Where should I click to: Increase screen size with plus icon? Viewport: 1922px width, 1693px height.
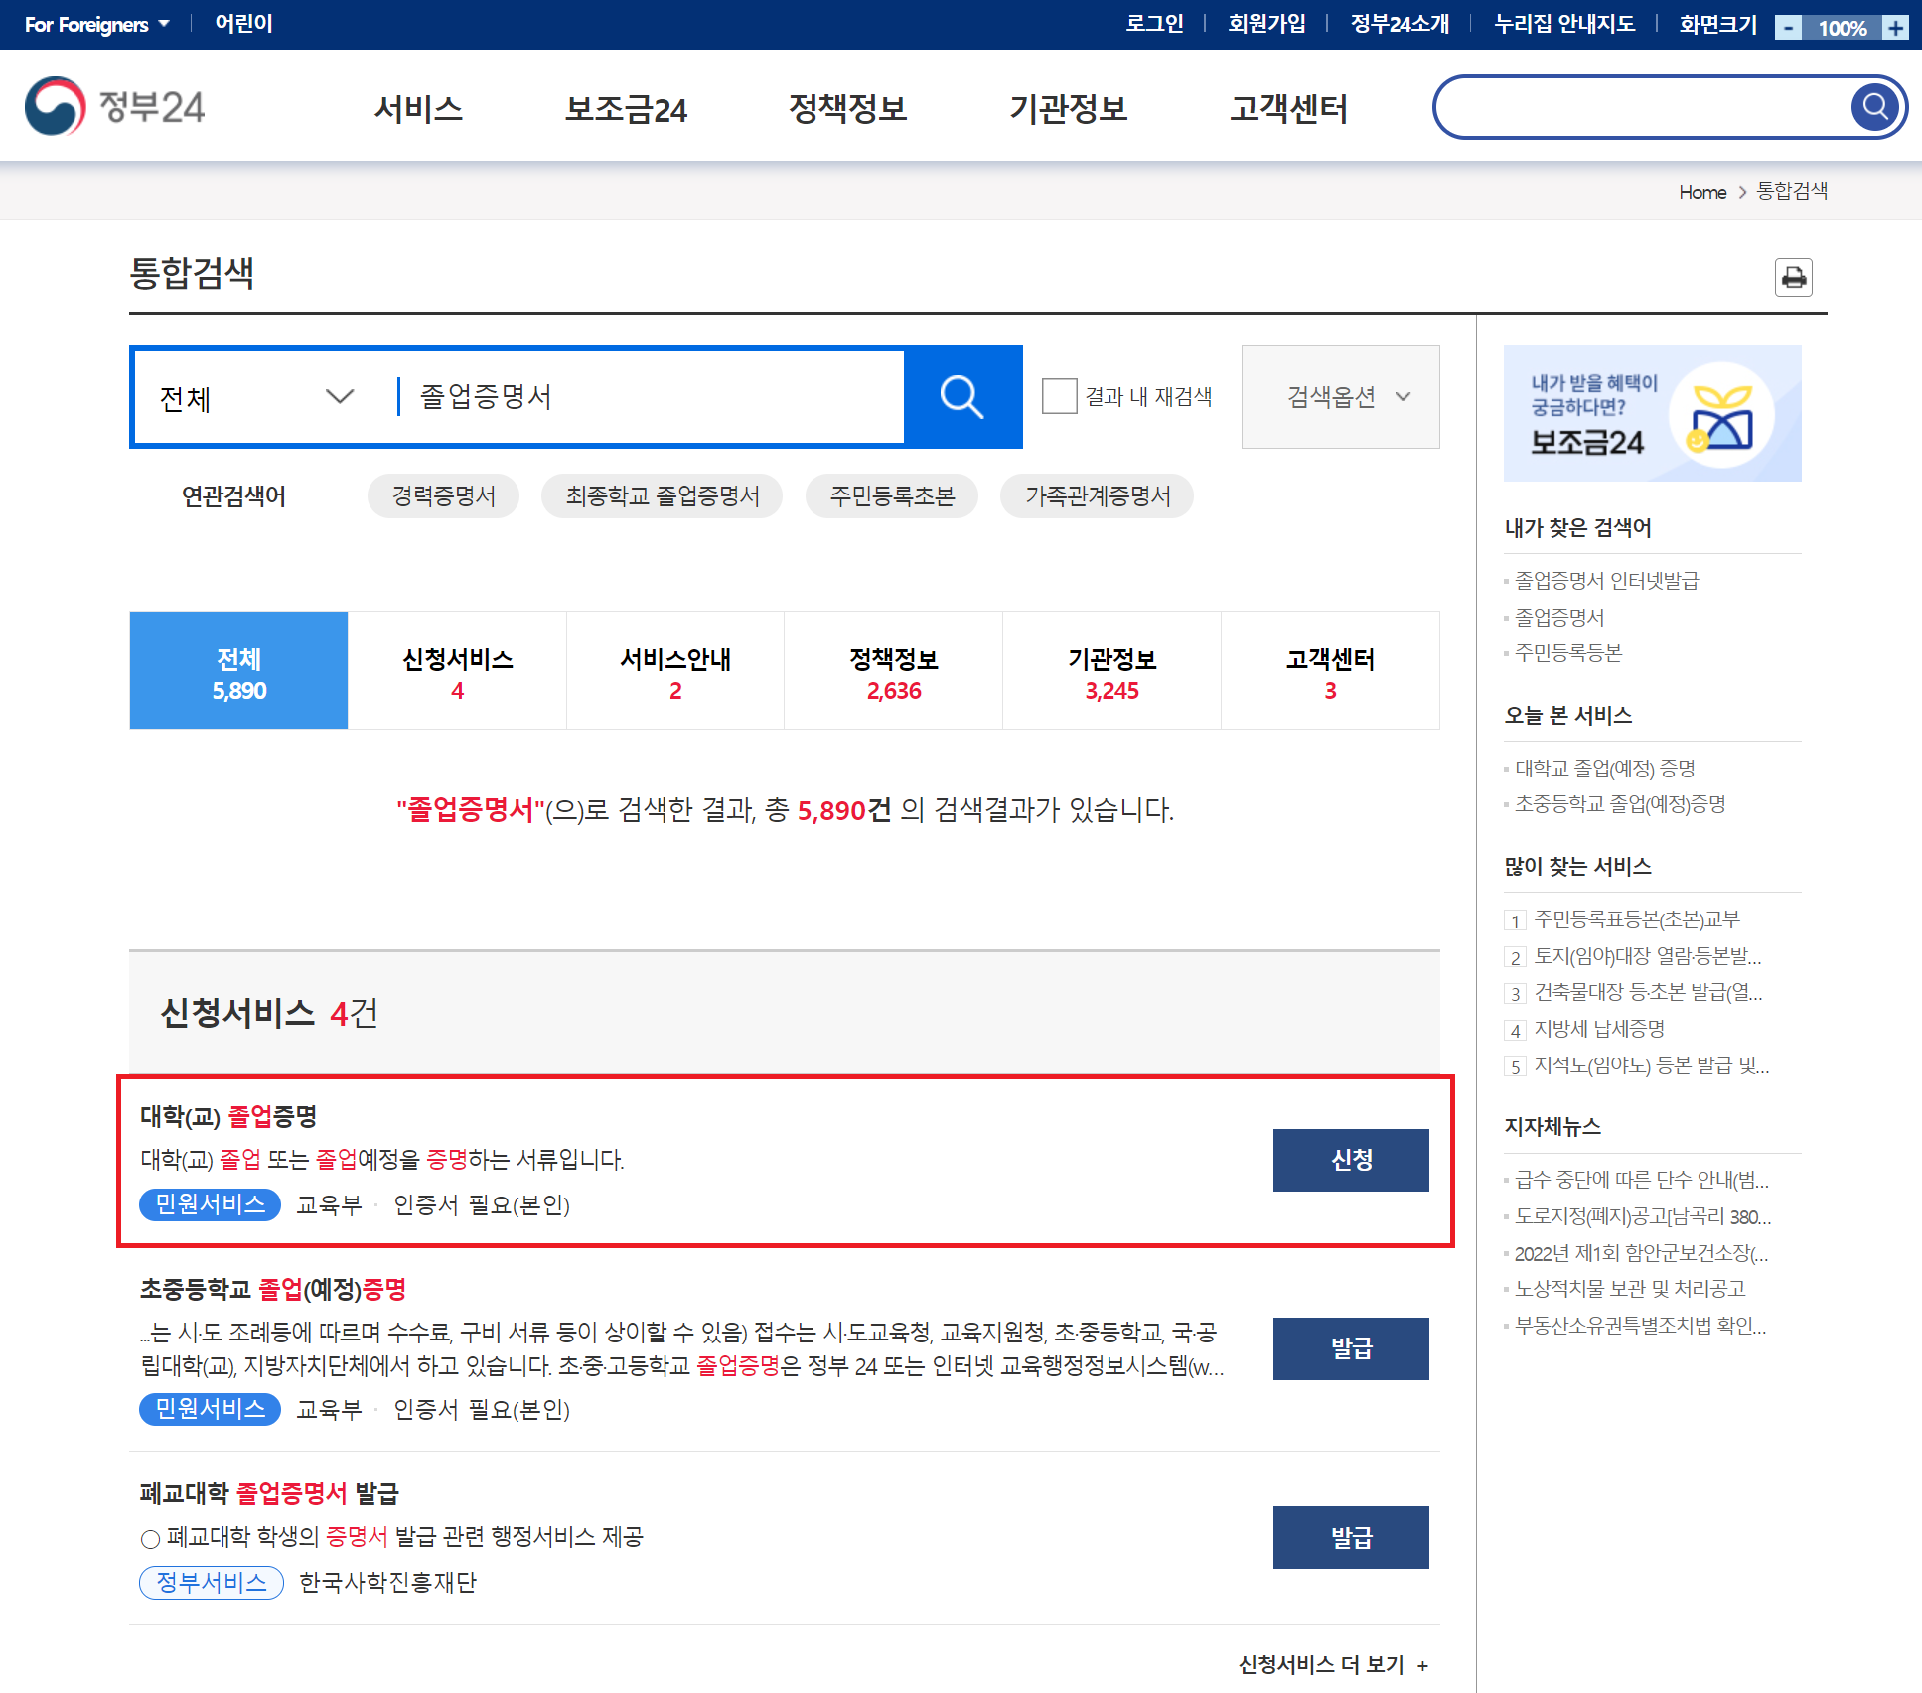click(x=1895, y=27)
